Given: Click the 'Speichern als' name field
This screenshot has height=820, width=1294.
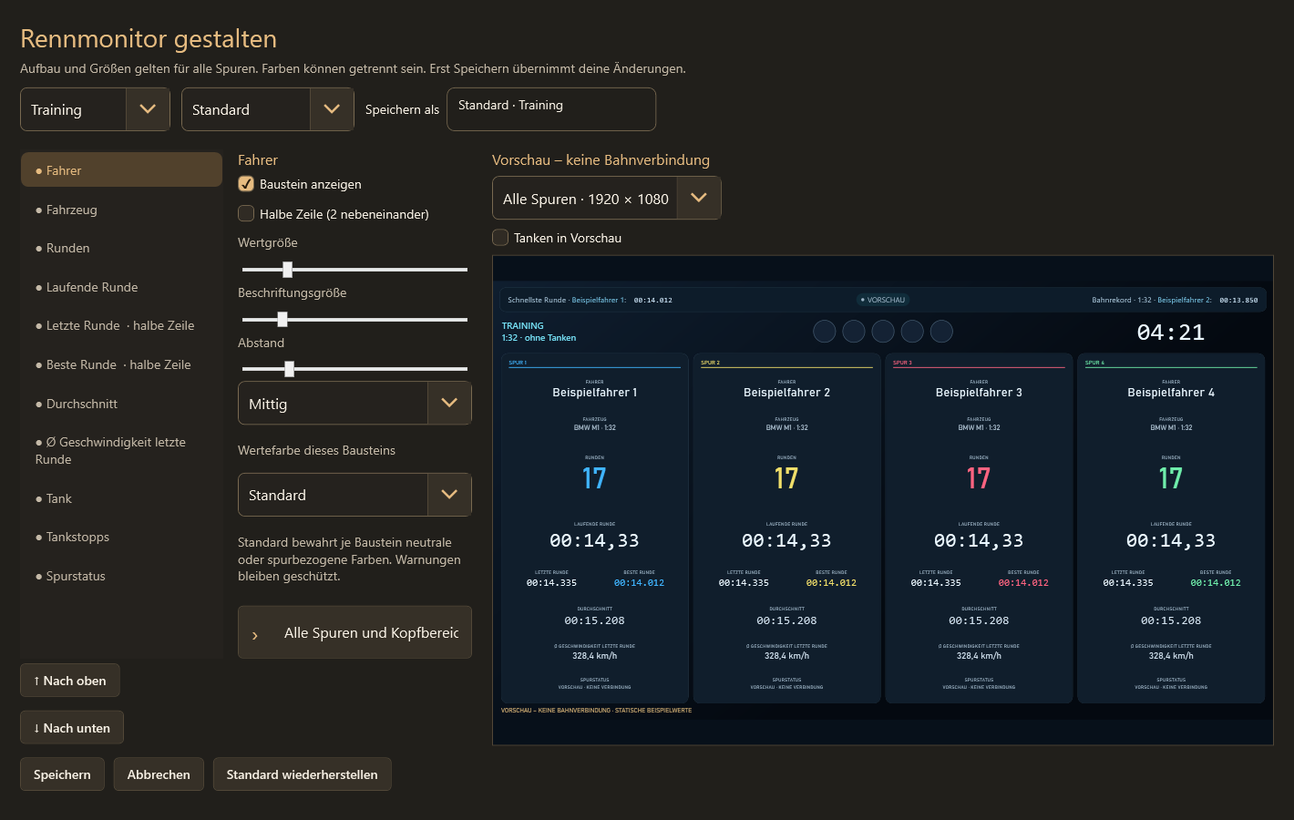Looking at the screenshot, I should [550, 109].
